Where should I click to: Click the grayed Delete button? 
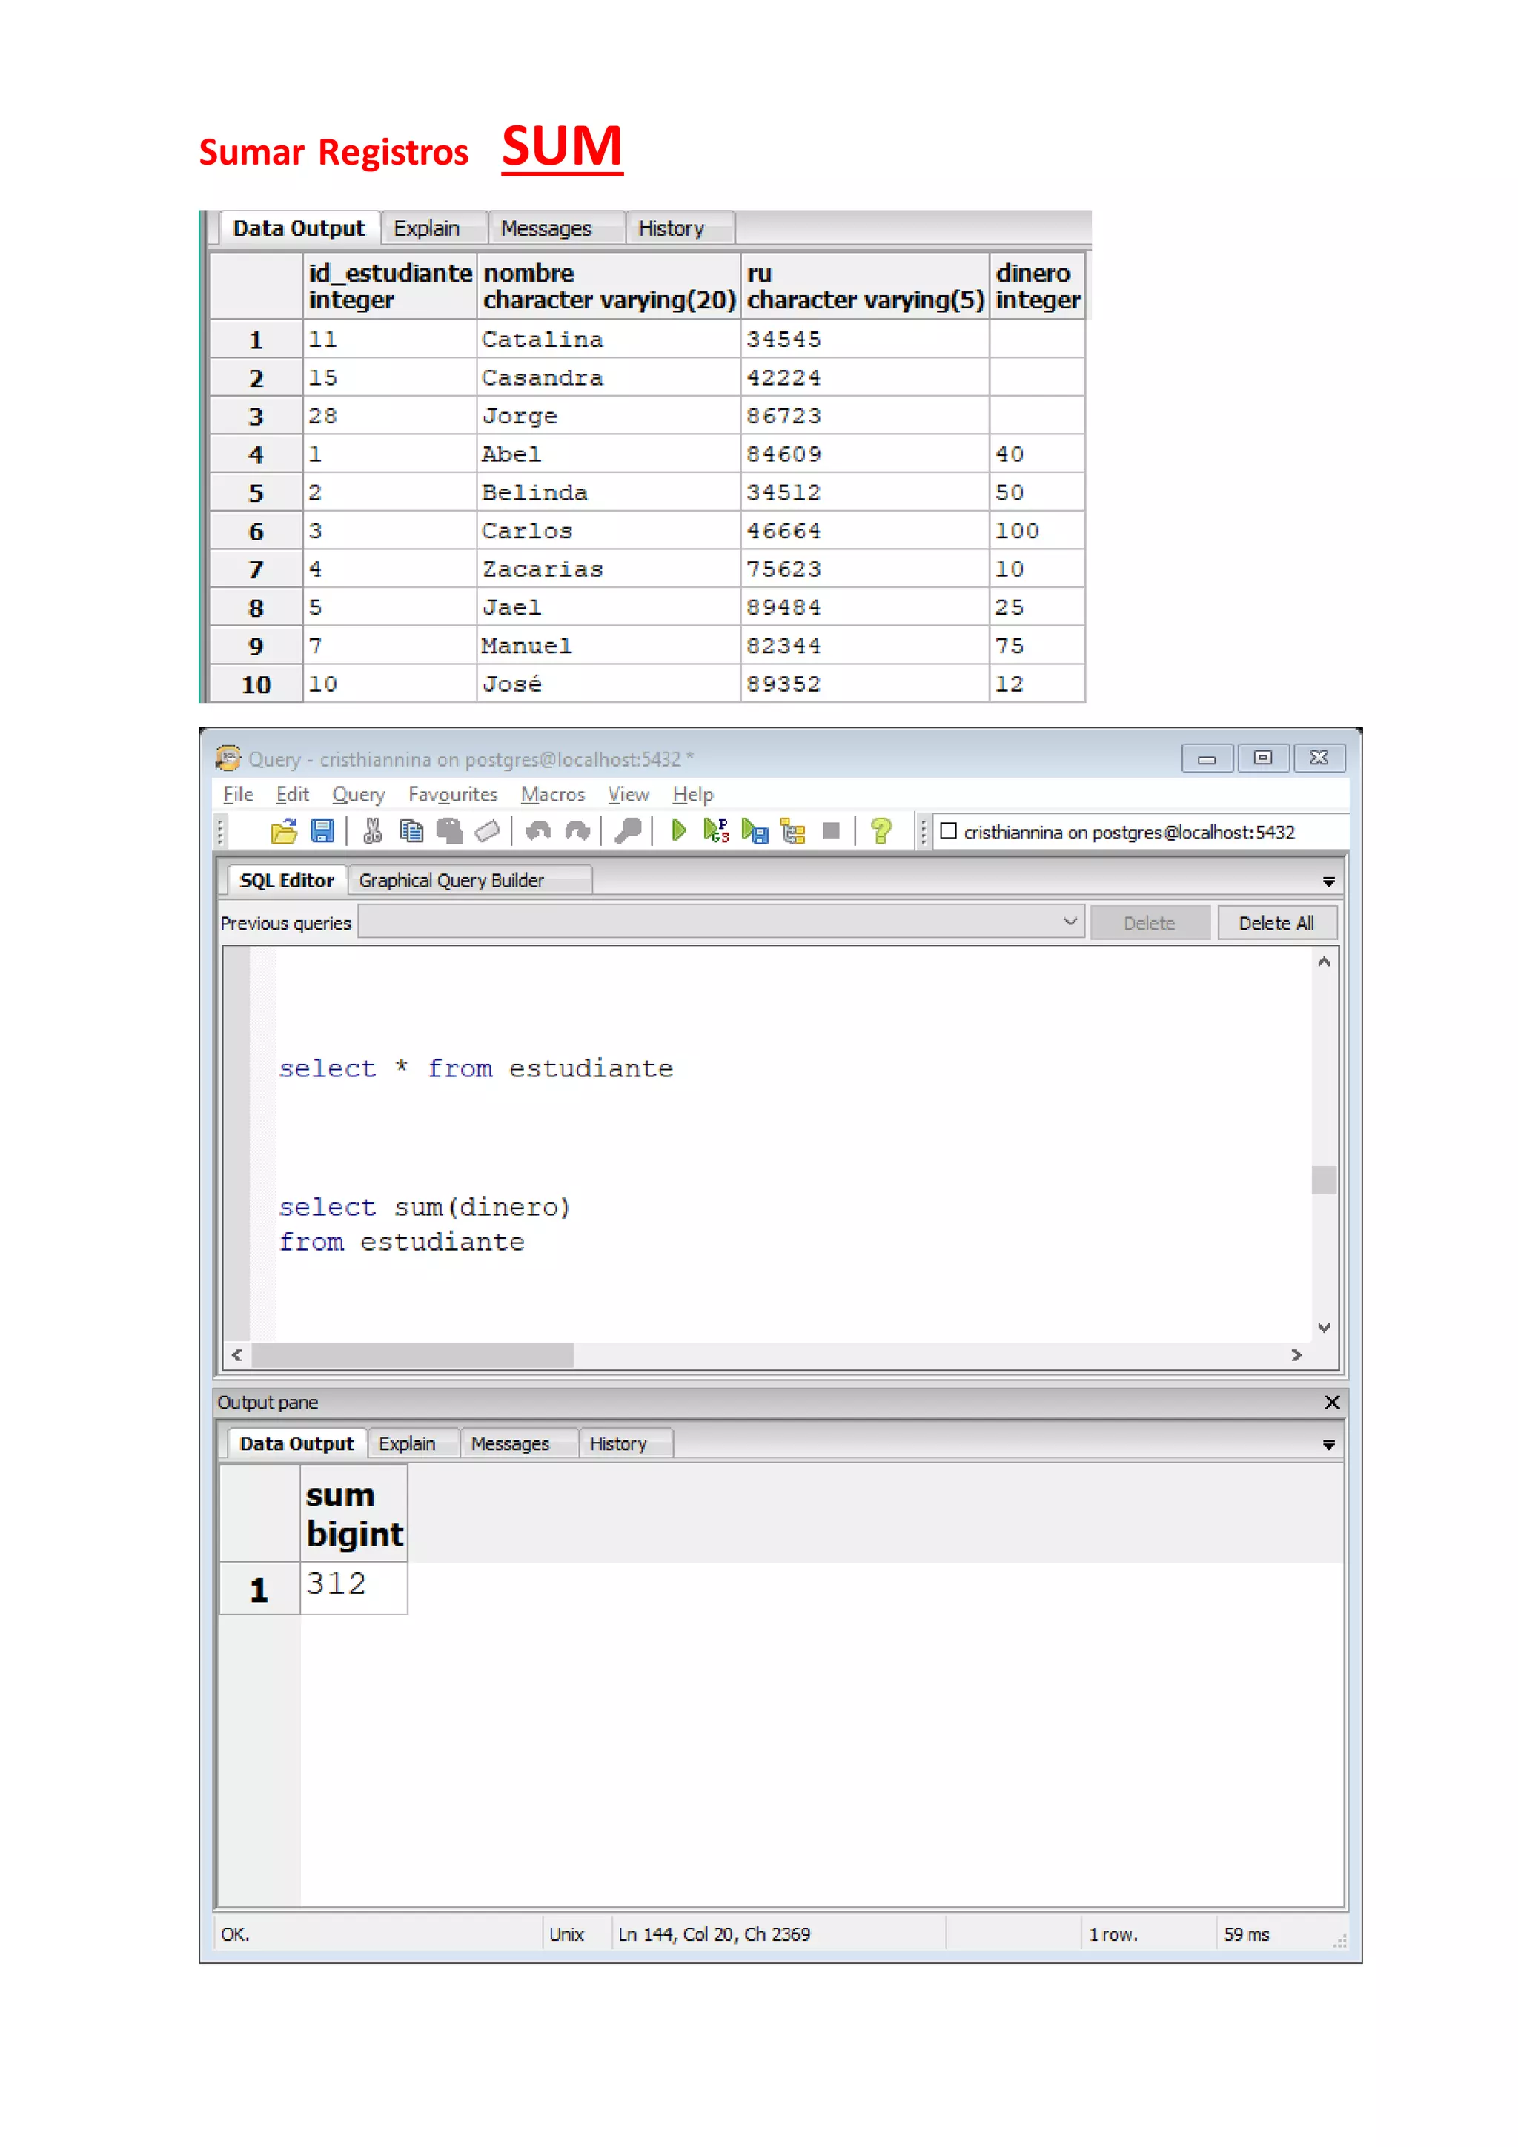1150,923
